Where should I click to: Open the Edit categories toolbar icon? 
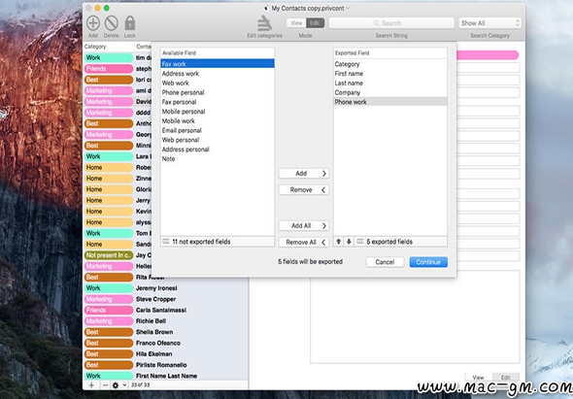[x=264, y=23]
